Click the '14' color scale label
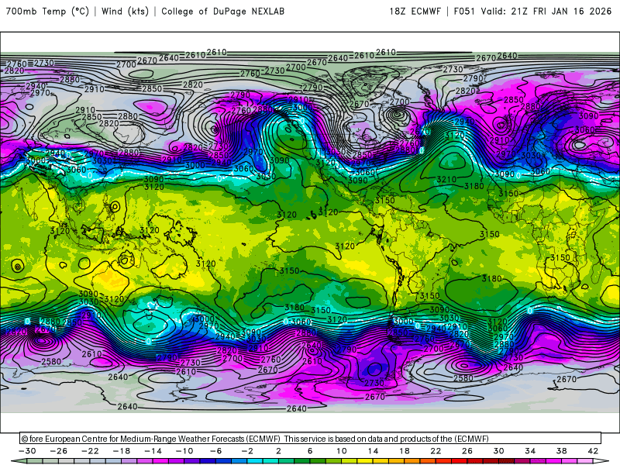 (373, 451)
